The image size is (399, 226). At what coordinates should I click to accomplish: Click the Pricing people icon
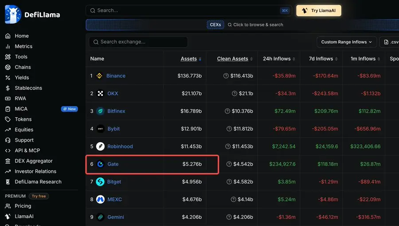pyautogui.click(x=8, y=206)
